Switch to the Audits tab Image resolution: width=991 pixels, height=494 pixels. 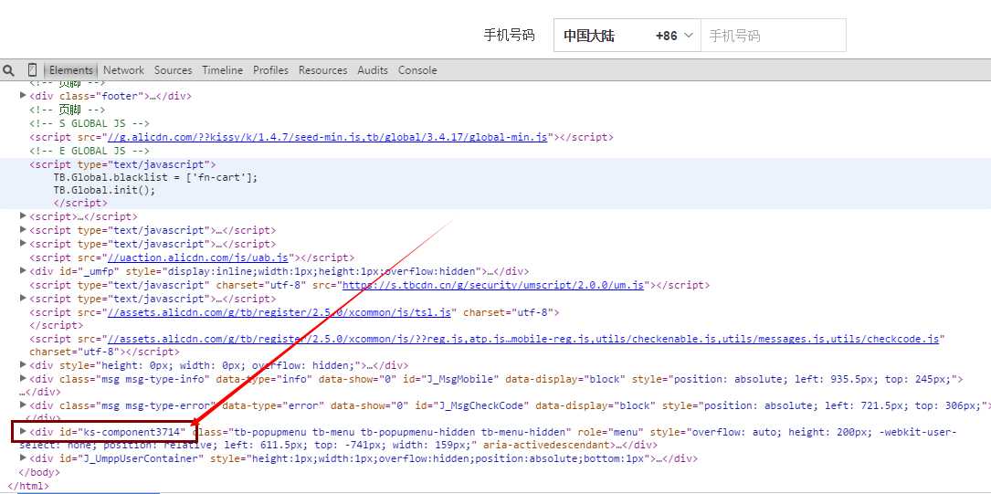click(373, 70)
